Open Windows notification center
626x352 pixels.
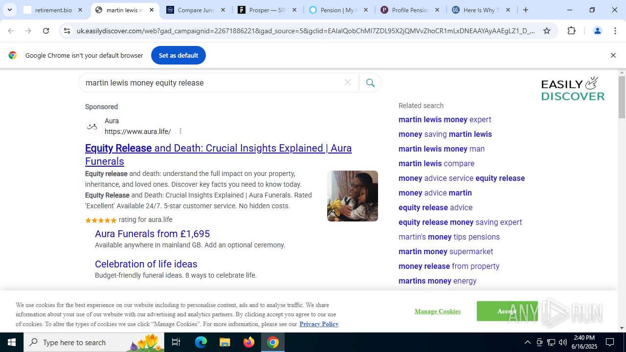610,342
